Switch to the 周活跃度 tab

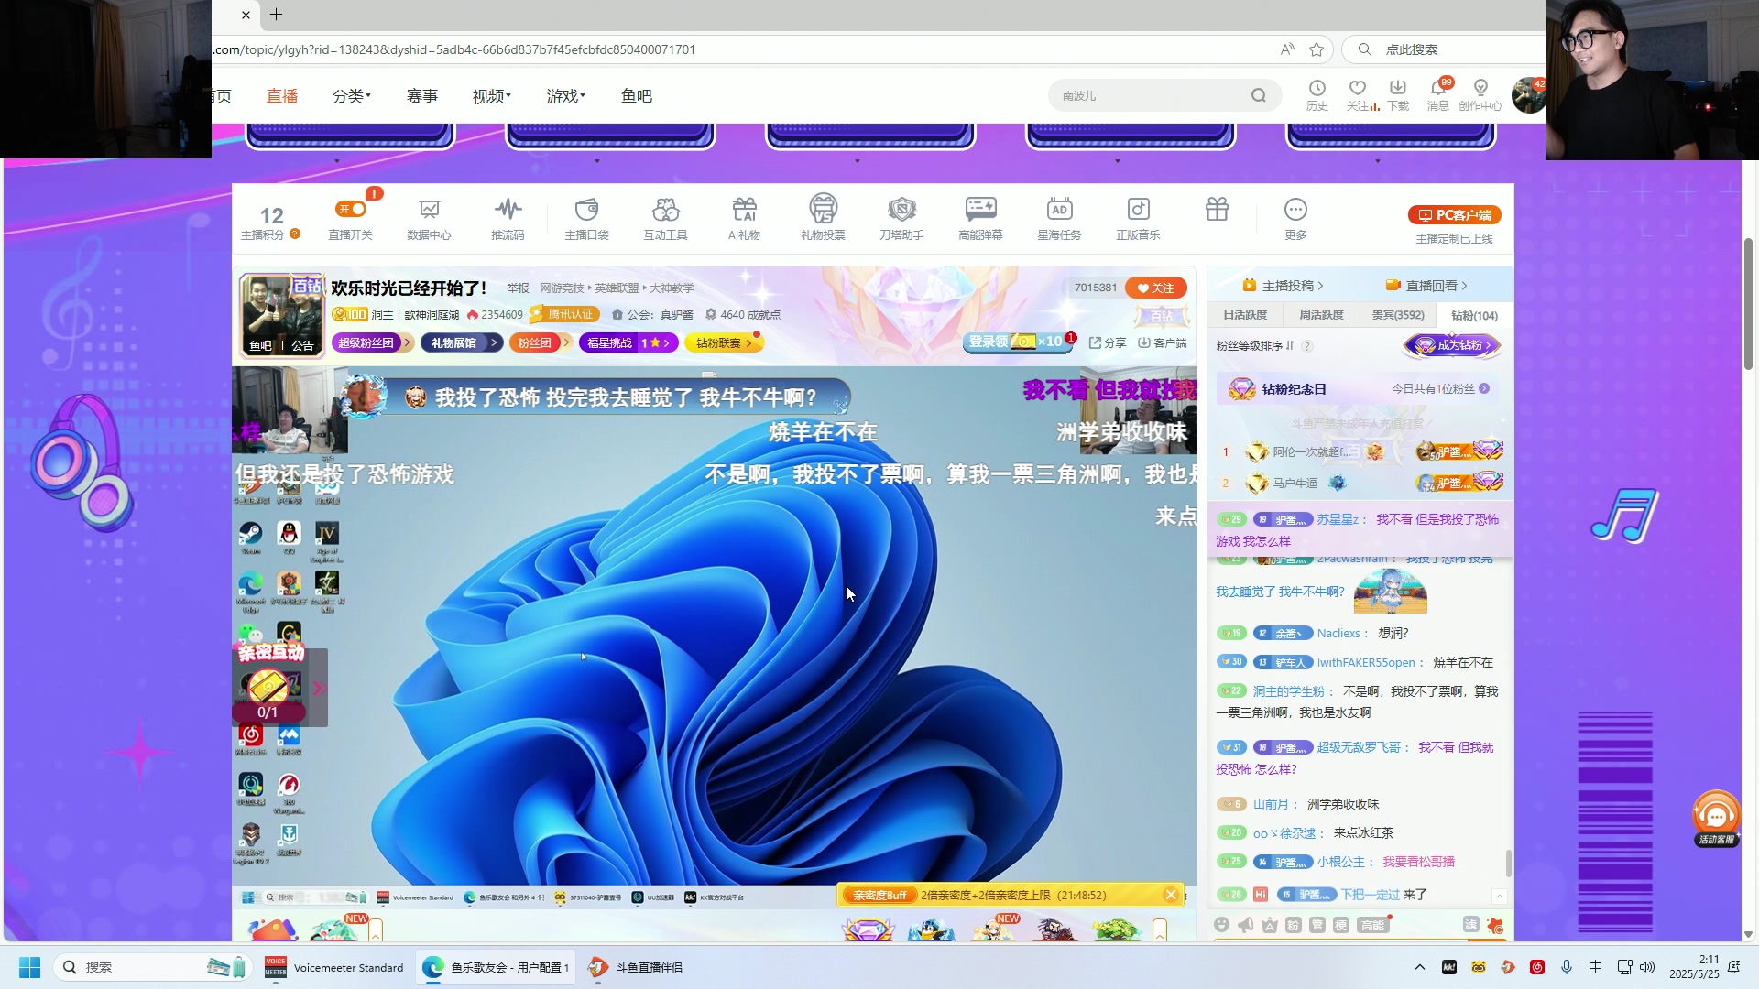(x=1321, y=315)
